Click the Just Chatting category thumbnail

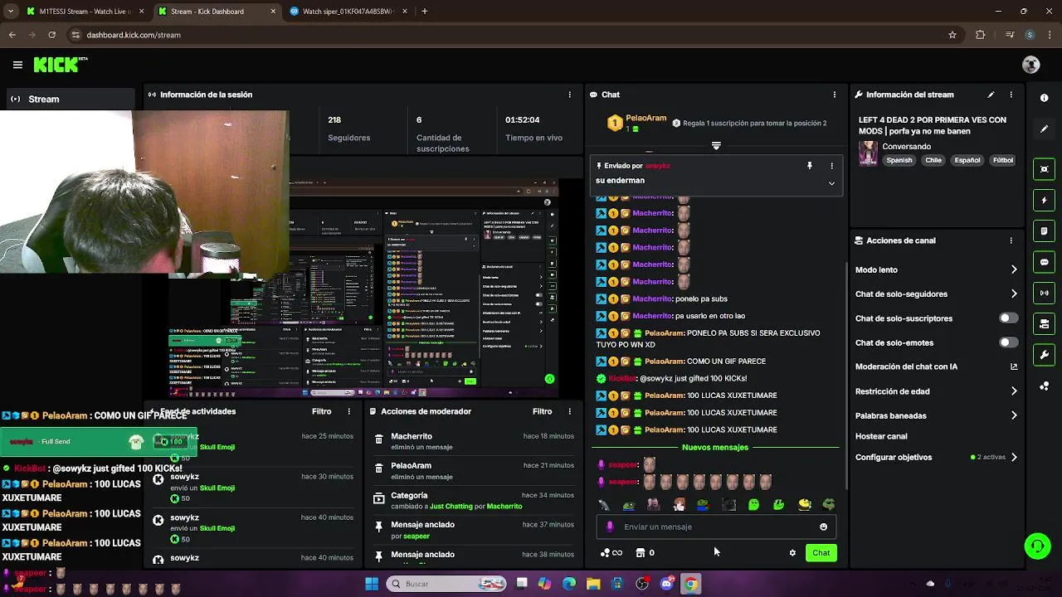(868, 153)
